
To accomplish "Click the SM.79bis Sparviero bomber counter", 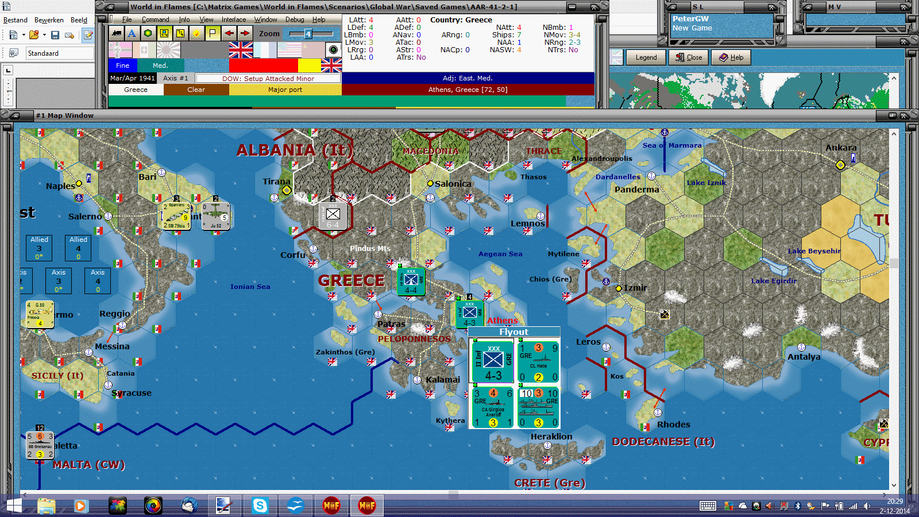I will pyautogui.click(x=176, y=216).
